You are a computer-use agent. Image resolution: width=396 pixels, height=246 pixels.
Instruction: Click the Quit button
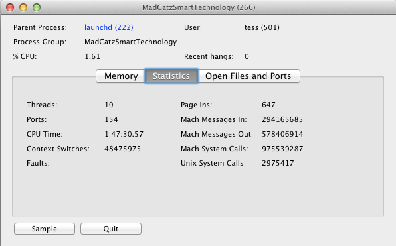point(111,229)
